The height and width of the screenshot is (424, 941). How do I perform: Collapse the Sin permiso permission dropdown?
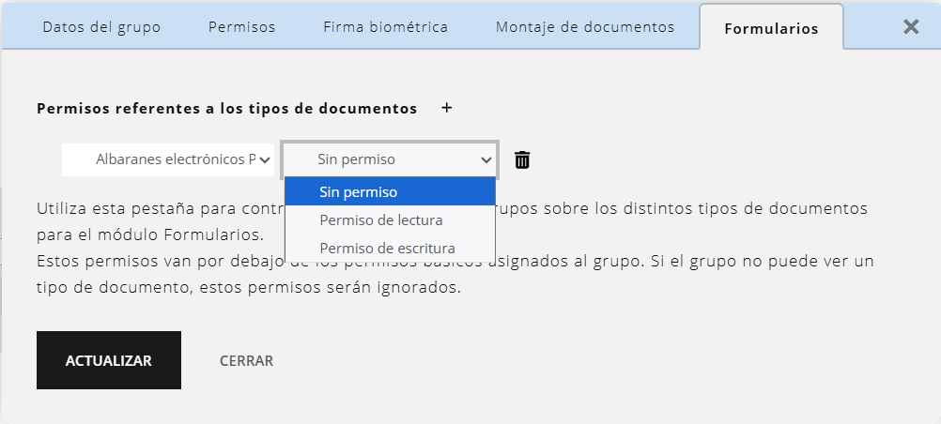(389, 160)
